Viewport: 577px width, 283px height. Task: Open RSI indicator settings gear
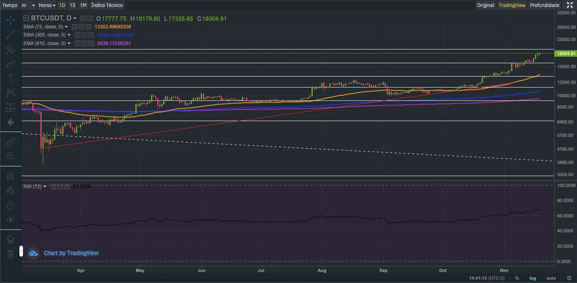tap(60, 186)
